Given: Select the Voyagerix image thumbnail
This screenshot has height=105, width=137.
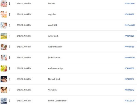Looking at the screenshot, I should point(4,90).
